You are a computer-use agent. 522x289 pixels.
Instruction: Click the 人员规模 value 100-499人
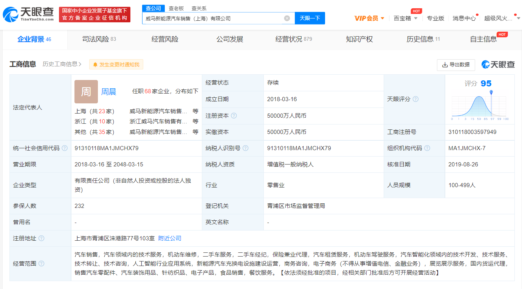(462, 185)
